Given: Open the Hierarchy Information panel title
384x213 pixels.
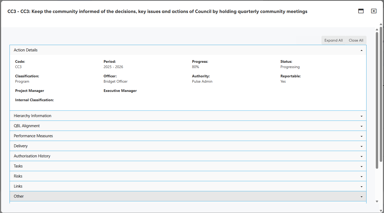Looking at the screenshot, I should [x=33, y=116].
